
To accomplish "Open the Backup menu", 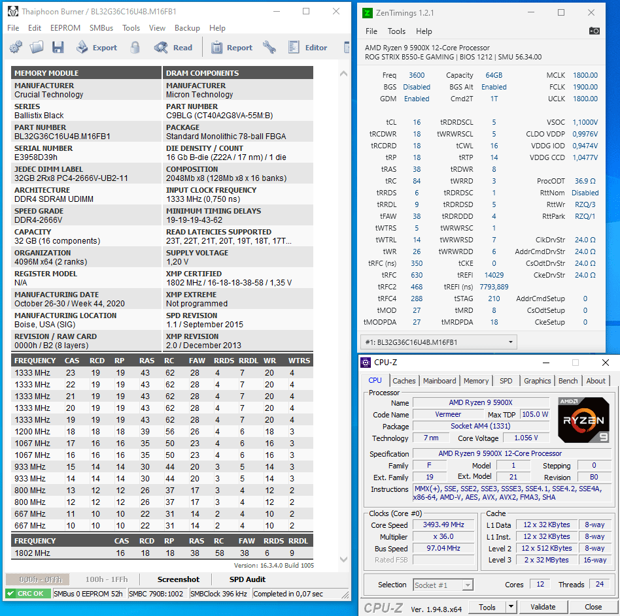I will (187, 28).
